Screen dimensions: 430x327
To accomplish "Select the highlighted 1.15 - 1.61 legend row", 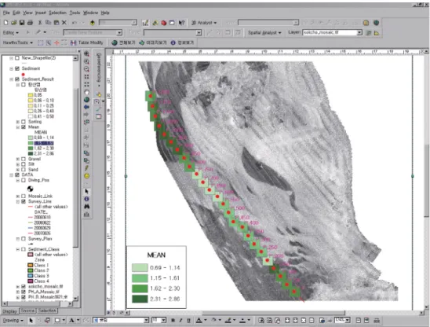I will click(44, 143).
